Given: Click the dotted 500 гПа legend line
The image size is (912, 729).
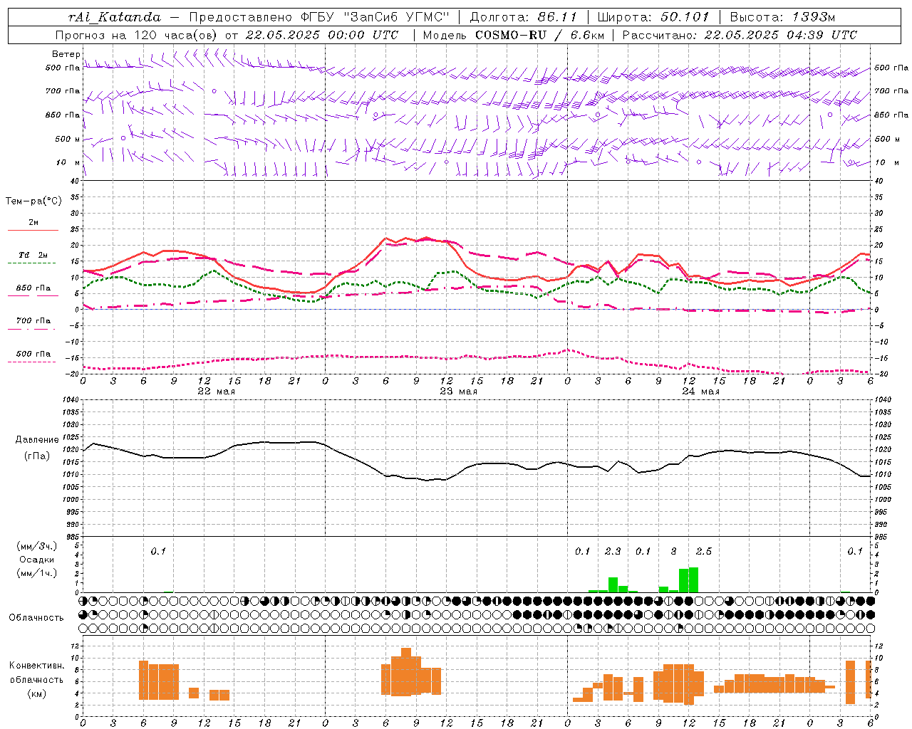Looking at the screenshot, I should pyautogui.click(x=32, y=362).
